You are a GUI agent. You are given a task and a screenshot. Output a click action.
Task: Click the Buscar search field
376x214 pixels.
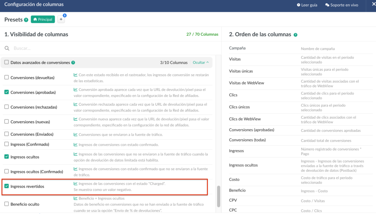tap(110, 48)
